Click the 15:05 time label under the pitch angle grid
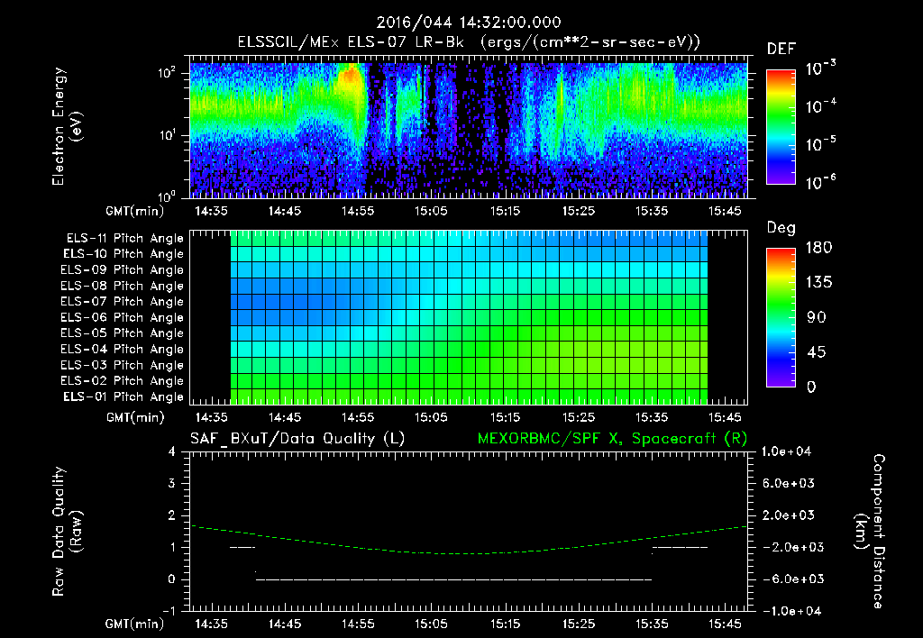The width and height of the screenshot is (923, 638). tap(432, 418)
